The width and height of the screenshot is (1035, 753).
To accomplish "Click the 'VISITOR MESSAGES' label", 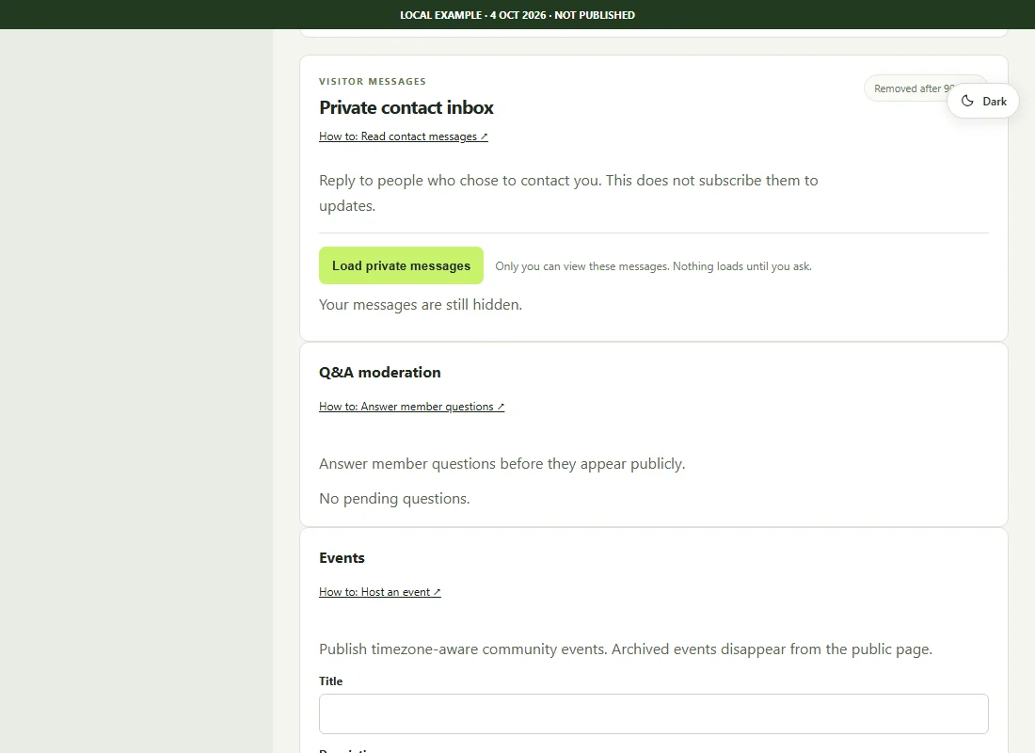I will tap(373, 81).
